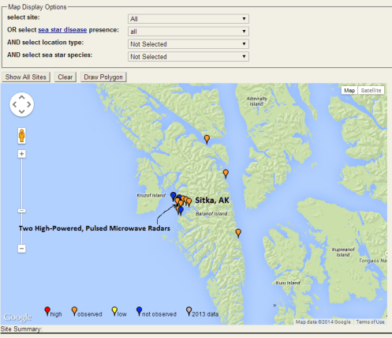Click the Site Summary label
The image size is (392, 338).
tap(21, 329)
